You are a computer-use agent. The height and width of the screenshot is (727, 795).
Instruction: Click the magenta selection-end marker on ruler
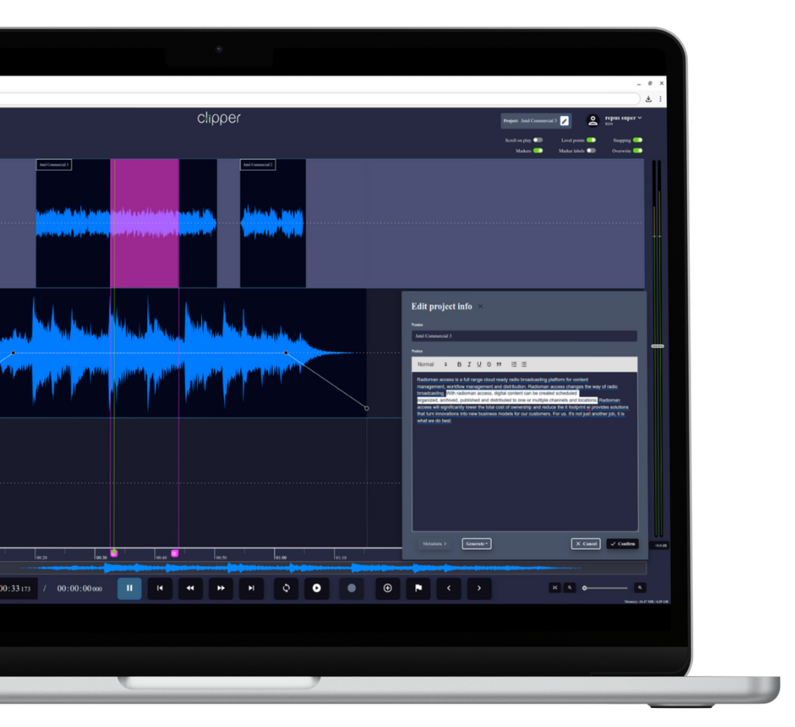point(175,553)
